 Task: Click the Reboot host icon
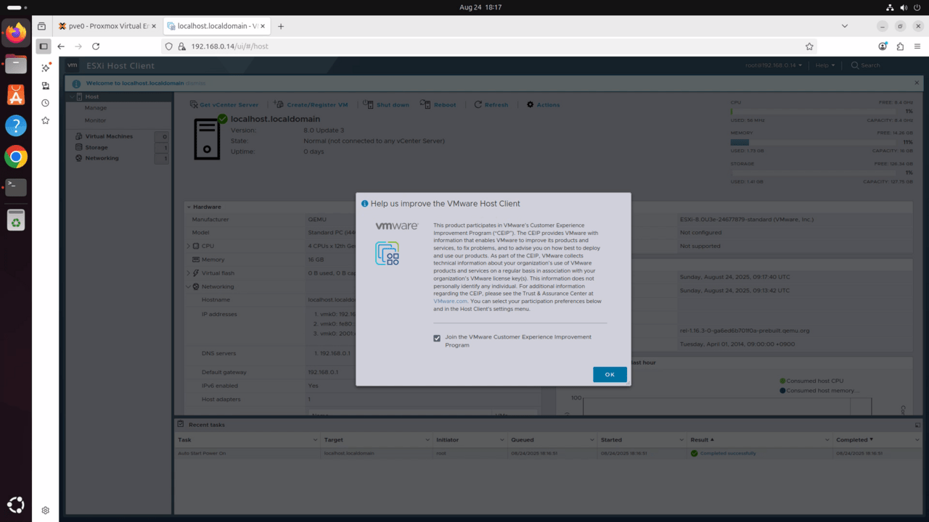[x=426, y=104]
